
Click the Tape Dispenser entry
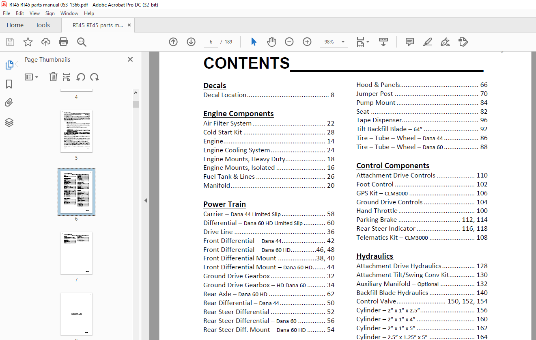point(422,120)
